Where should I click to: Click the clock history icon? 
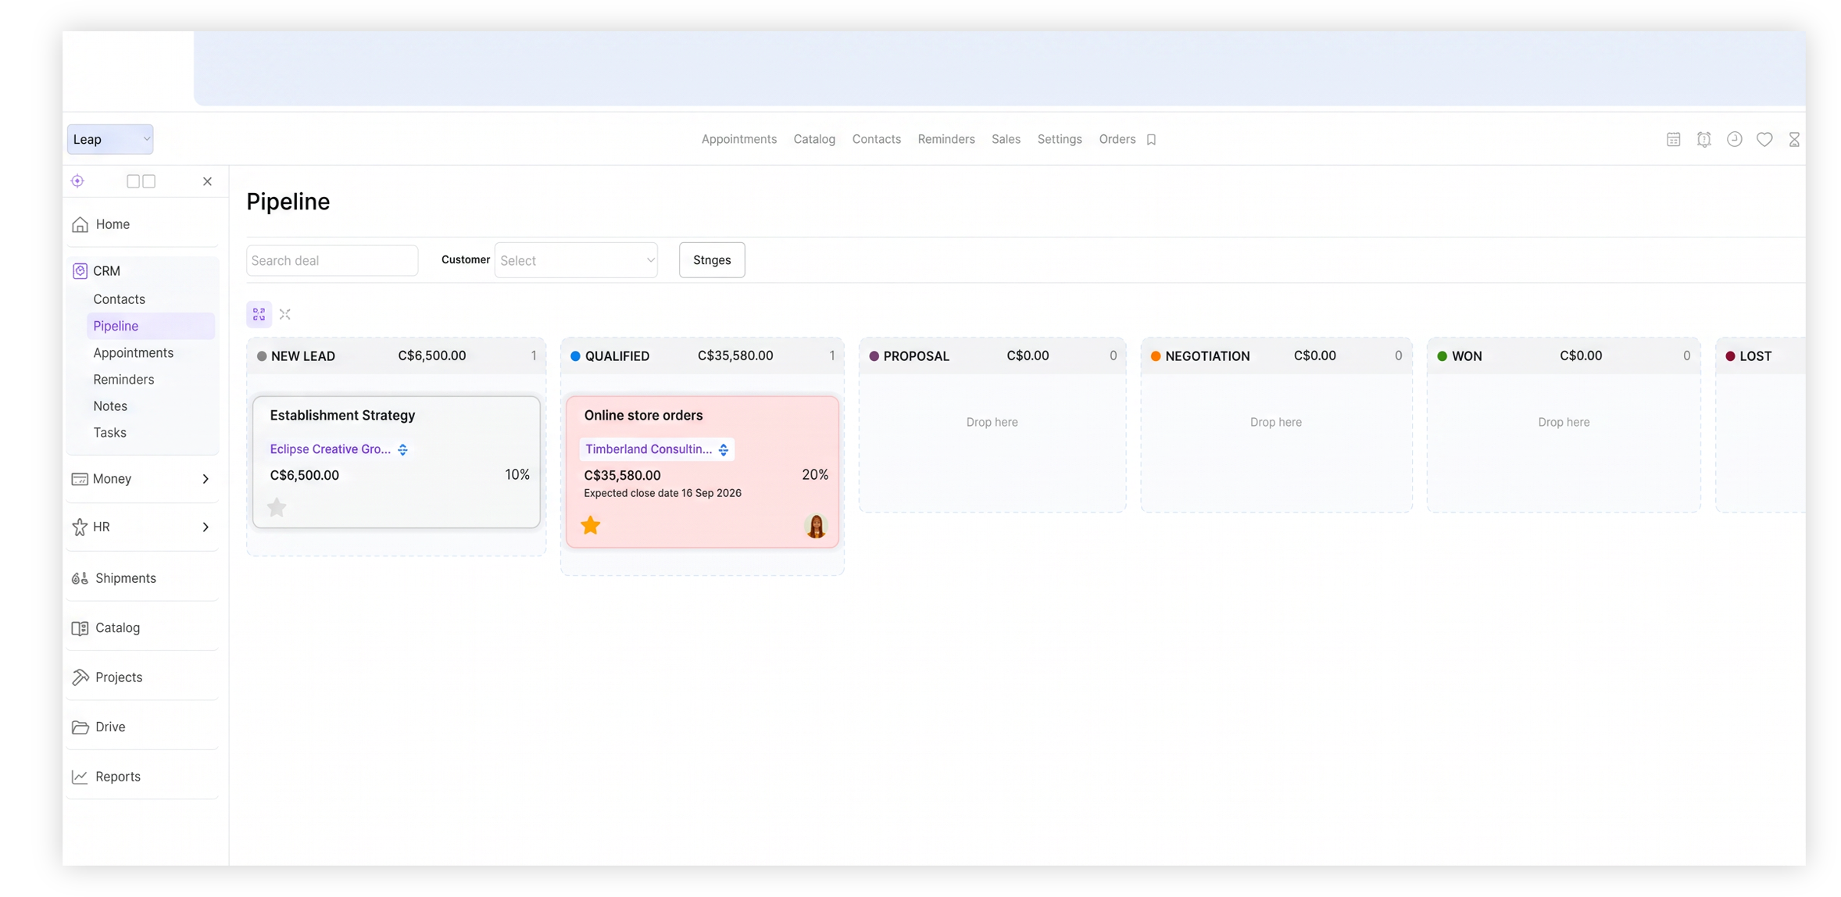[1734, 139]
